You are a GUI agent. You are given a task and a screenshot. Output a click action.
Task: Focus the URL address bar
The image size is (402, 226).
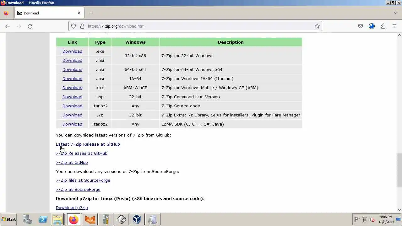(x=195, y=26)
